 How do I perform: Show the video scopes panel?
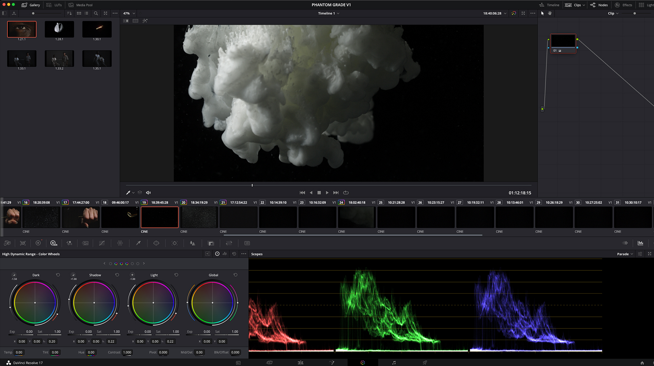tap(640, 243)
